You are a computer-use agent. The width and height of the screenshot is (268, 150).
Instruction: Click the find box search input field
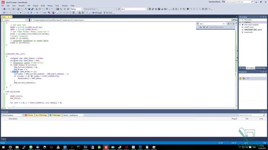(x=211, y=24)
